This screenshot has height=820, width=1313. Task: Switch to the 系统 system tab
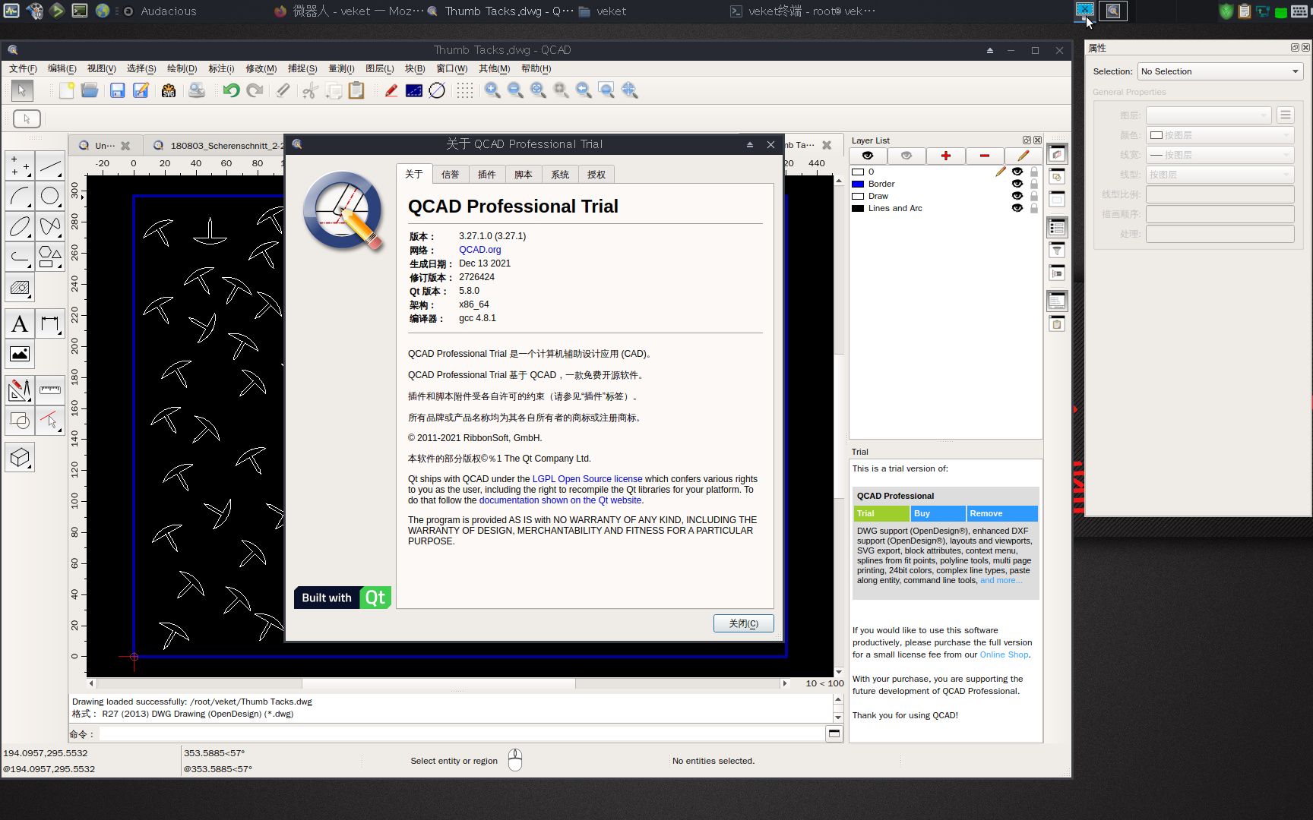tap(560, 175)
